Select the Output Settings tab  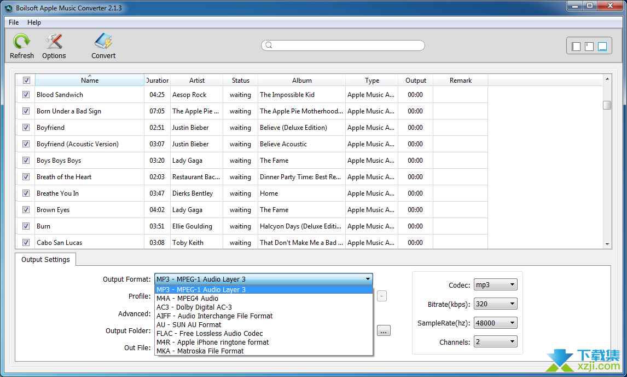(x=45, y=260)
